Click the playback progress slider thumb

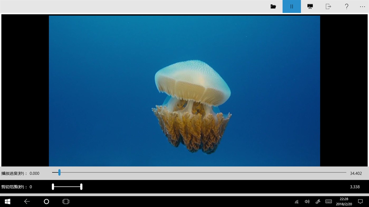pos(59,173)
